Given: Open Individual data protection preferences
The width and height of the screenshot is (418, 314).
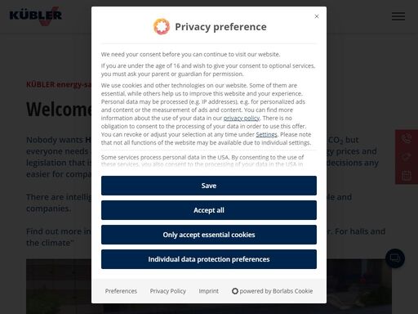Looking at the screenshot, I should (209, 259).
